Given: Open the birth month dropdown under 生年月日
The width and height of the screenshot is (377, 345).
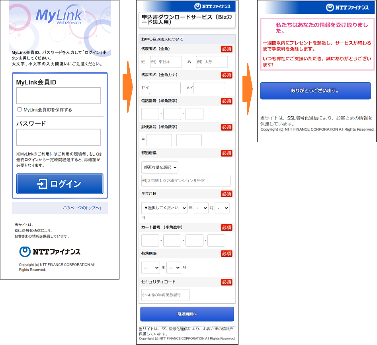Looking at the screenshot, I should [x=201, y=208].
